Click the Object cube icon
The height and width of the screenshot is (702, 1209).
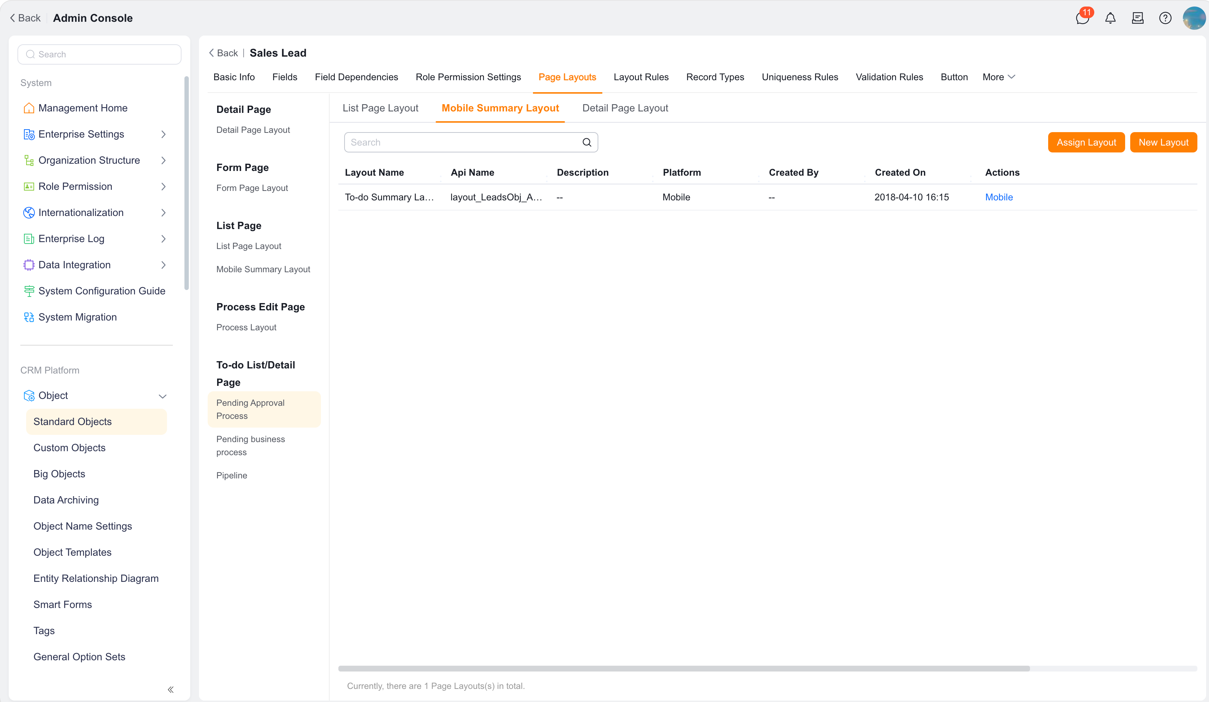pos(29,396)
